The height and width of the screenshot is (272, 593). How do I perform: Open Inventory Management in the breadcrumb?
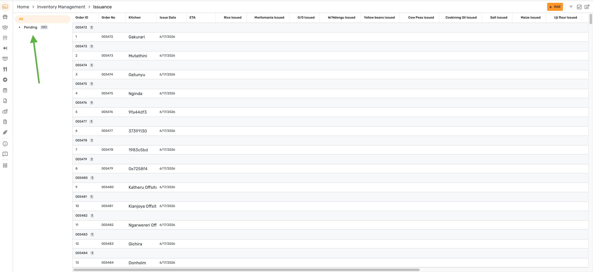tap(61, 7)
